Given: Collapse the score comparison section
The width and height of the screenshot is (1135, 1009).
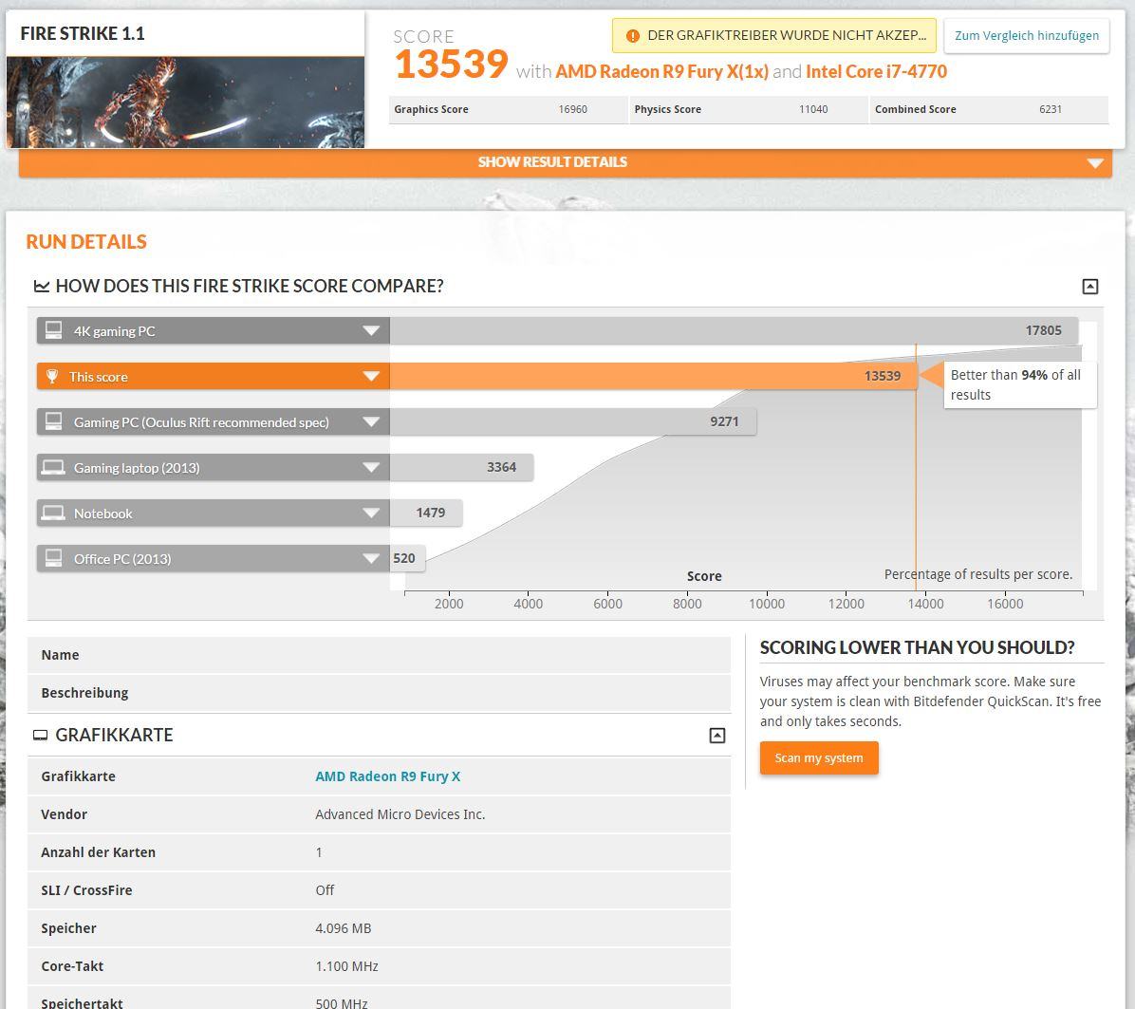Looking at the screenshot, I should (1090, 287).
